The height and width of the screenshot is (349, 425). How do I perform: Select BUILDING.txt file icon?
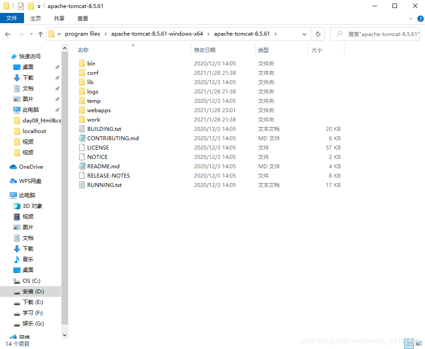click(x=82, y=129)
